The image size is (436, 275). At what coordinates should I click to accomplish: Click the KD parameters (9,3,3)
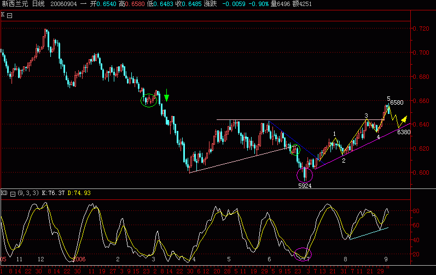28,193
